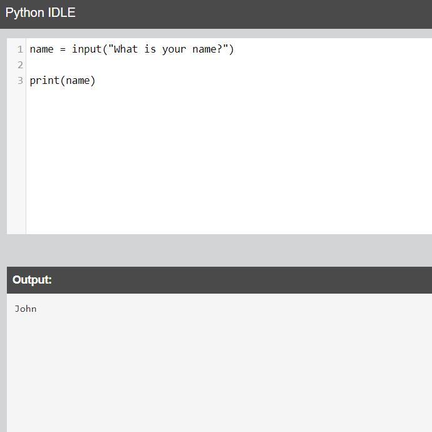Click line number 3 in the gutter
This screenshot has width=432, height=432.
tap(20, 81)
